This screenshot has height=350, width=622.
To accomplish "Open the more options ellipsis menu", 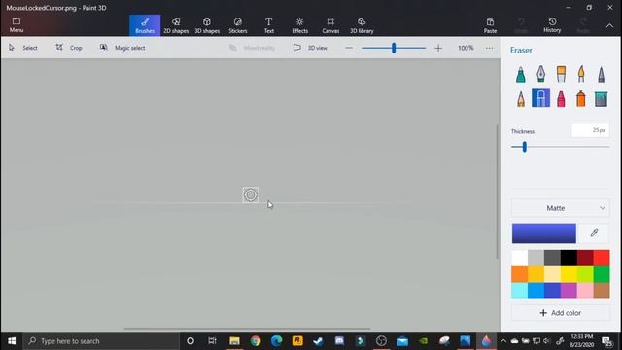I will [x=489, y=48].
